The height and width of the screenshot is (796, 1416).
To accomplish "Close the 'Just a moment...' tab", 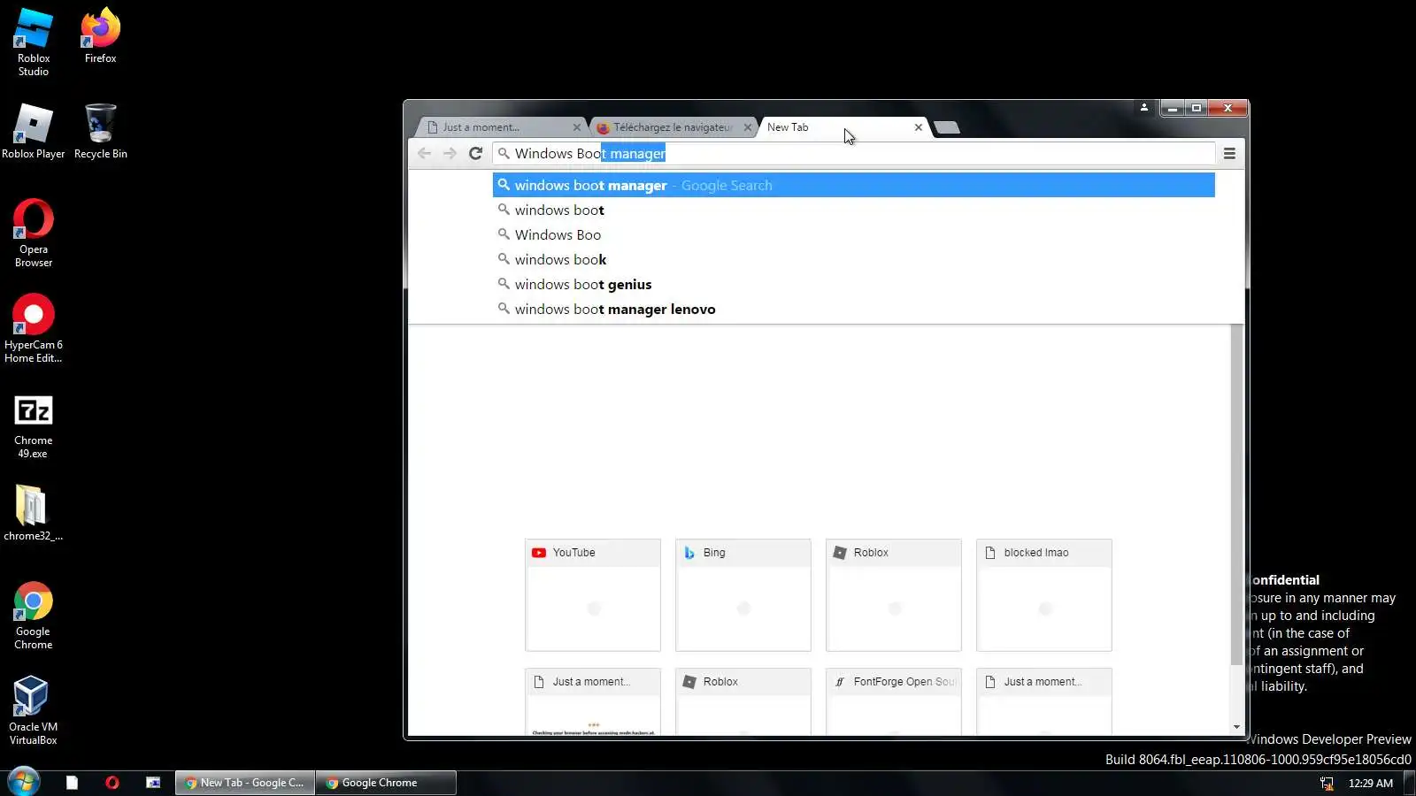I will coord(576,127).
